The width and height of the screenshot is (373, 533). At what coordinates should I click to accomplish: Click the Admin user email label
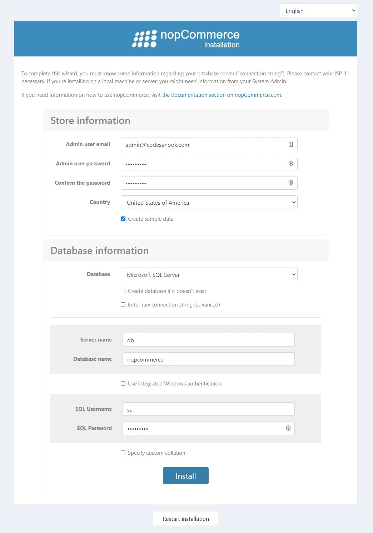(x=88, y=144)
